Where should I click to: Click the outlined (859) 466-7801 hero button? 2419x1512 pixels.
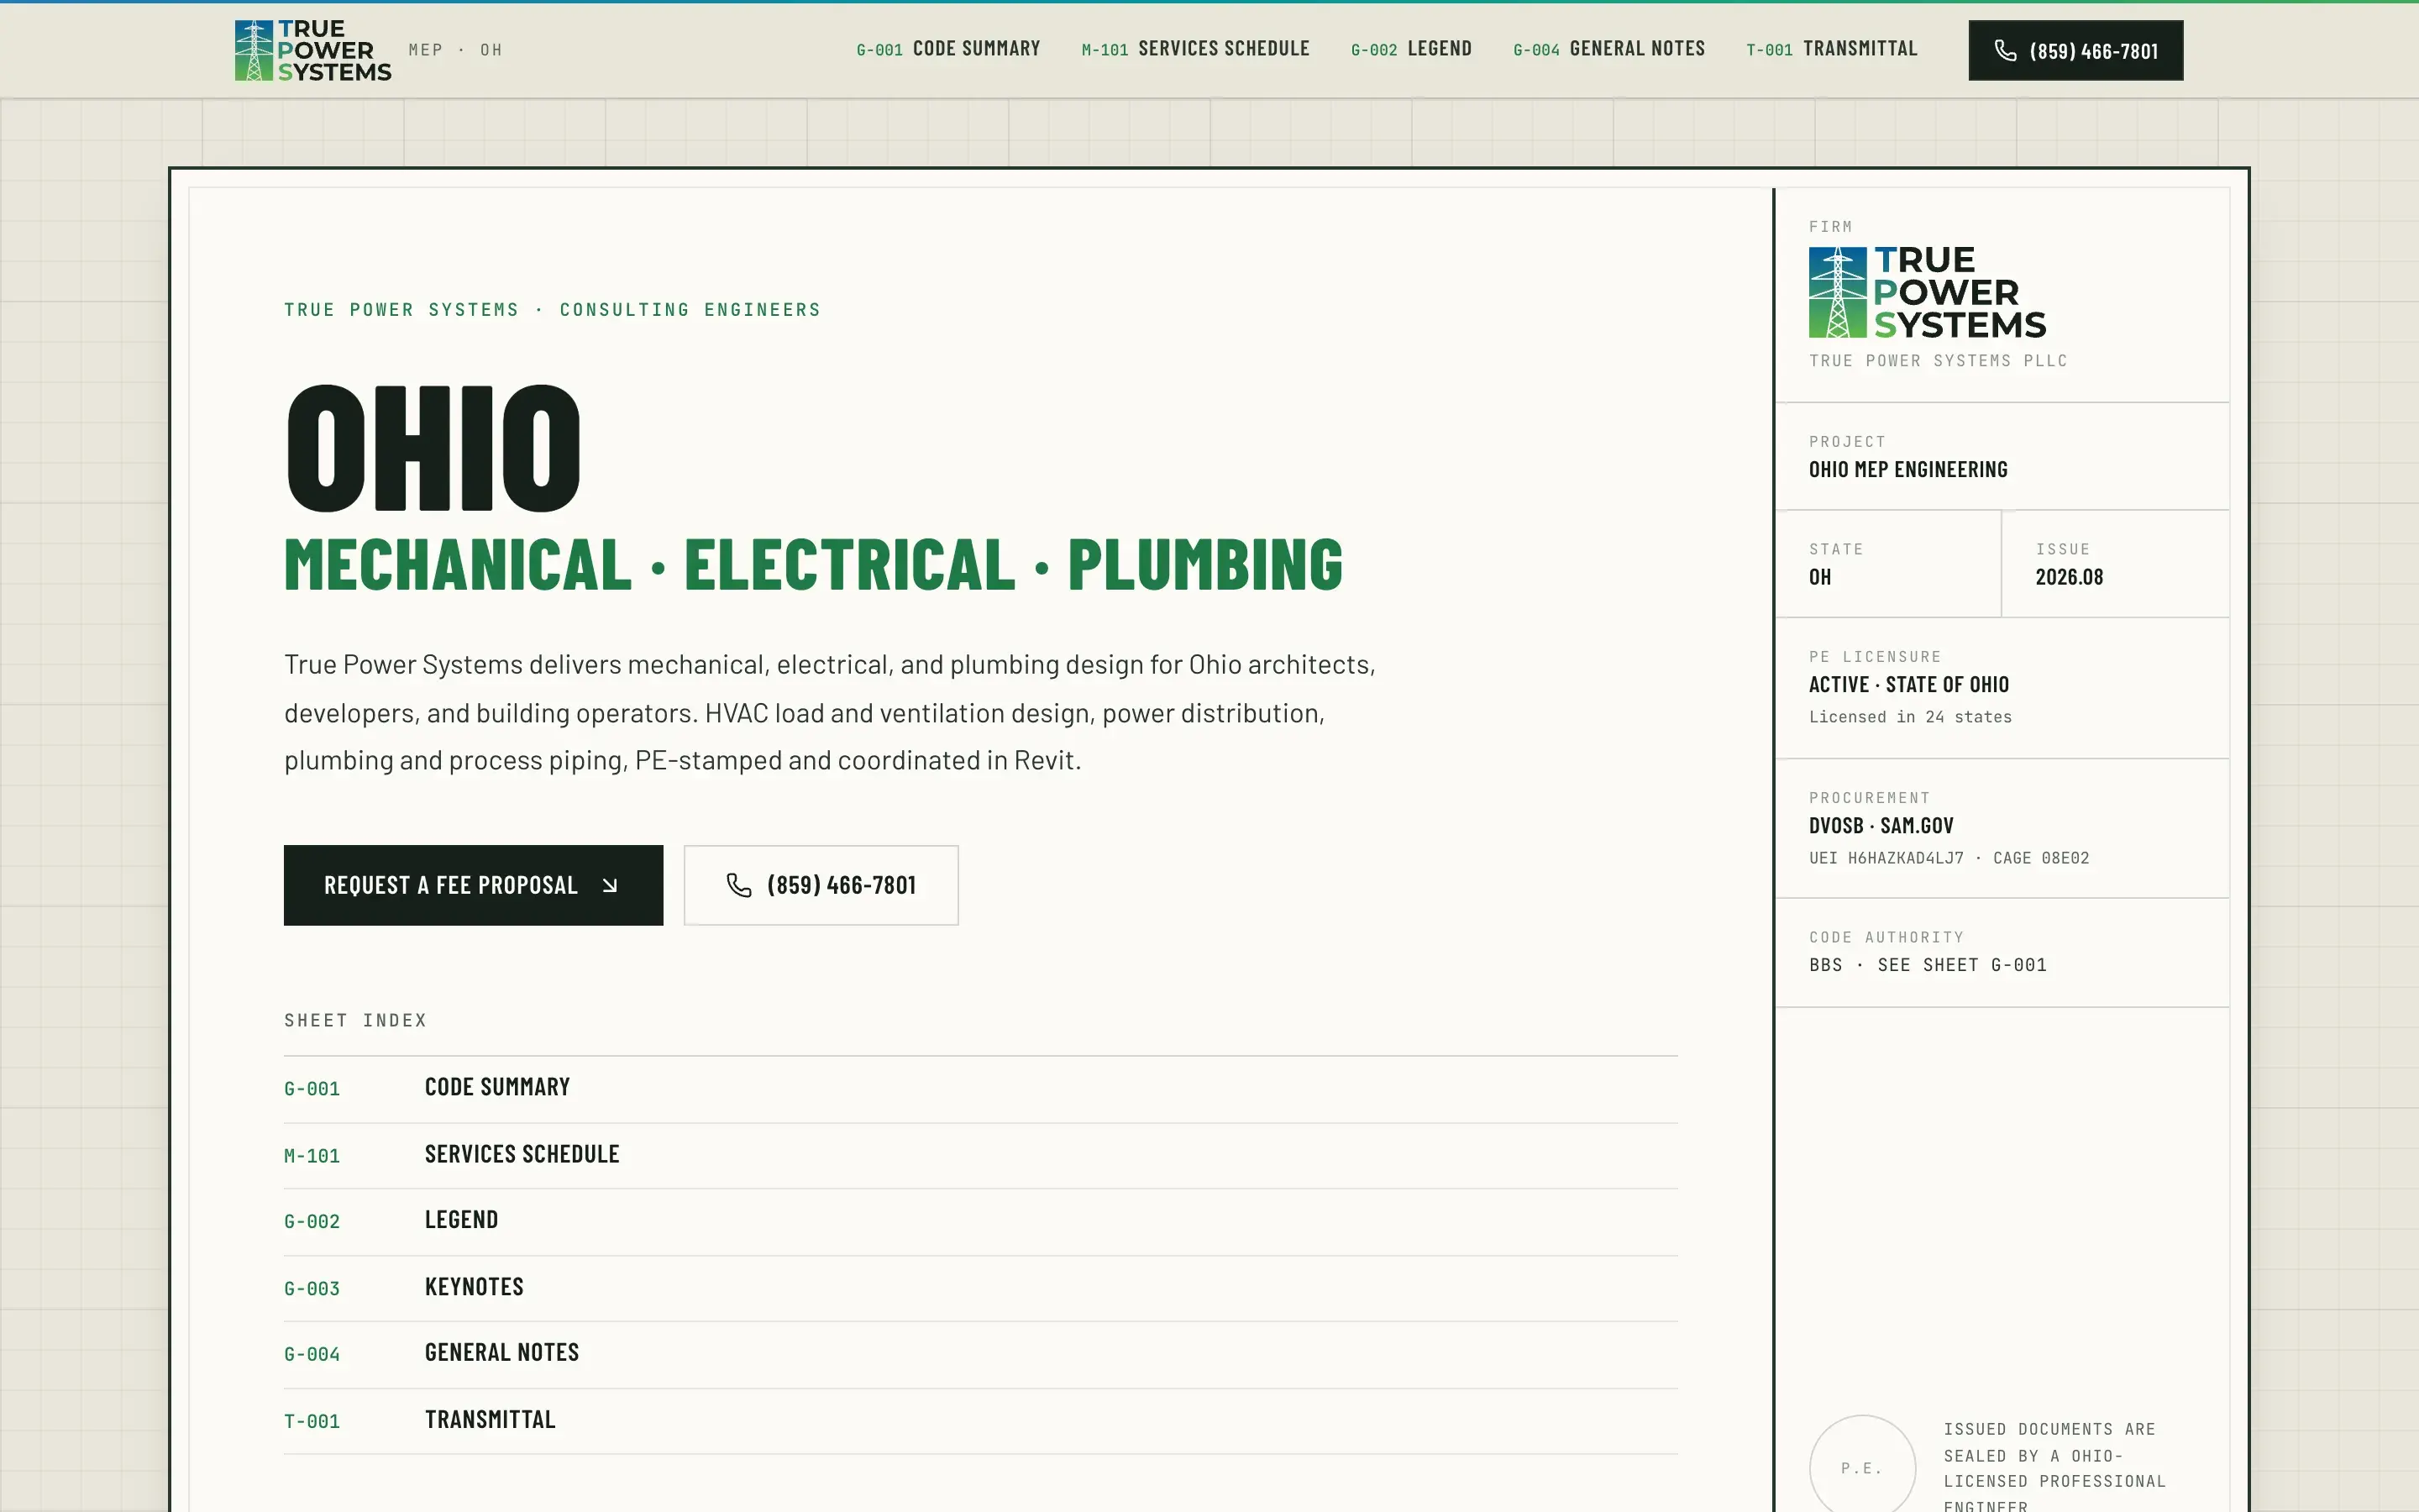(821, 885)
